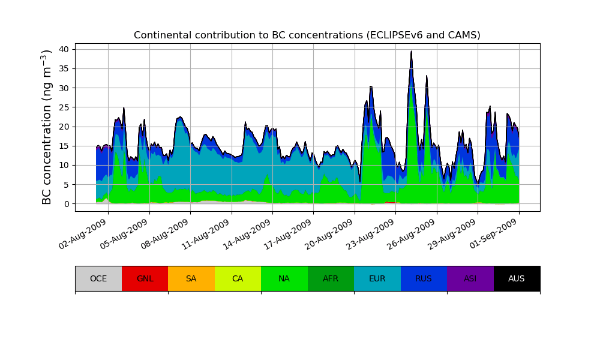This screenshot has width=600, height=360.
Task: Select the RUS blue legend swatch
Action: click(424, 278)
